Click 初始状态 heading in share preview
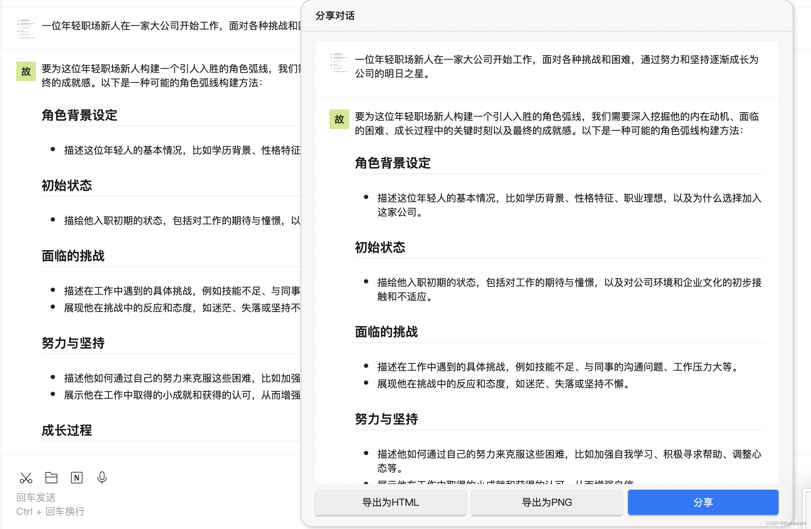The image size is (811, 529). (x=380, y=248)
